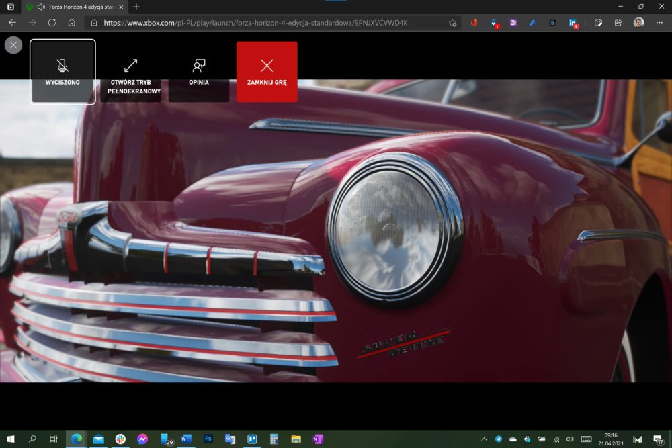
Task: Open the red Office browser extension
Action: click(474, 23)
